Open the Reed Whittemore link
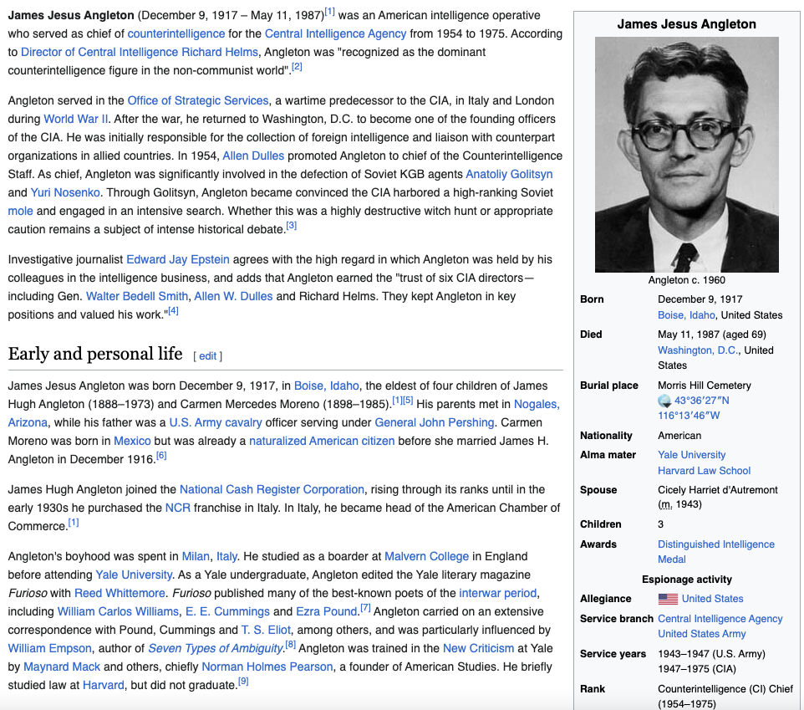 click(120, 594)
